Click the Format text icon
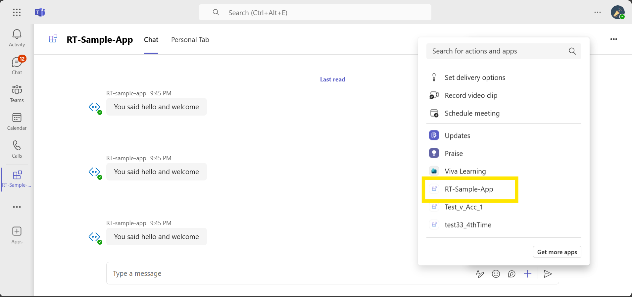This screenshot has width=632, height=297. (x=480, y=274)
